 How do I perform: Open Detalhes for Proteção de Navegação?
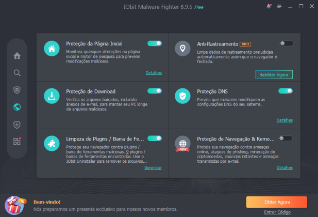point(284,168)
